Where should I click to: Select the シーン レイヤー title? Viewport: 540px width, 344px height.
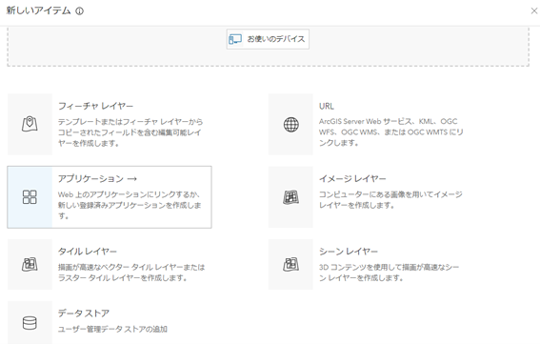coord(349,252)
